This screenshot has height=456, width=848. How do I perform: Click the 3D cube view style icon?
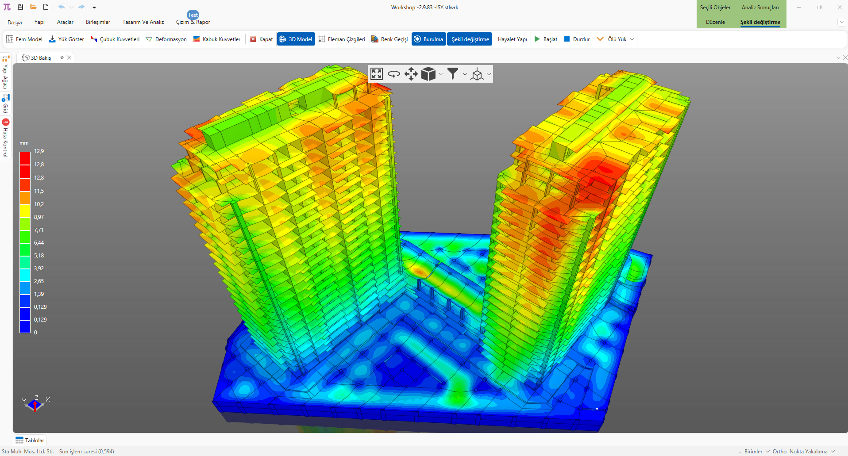(428, 74)
